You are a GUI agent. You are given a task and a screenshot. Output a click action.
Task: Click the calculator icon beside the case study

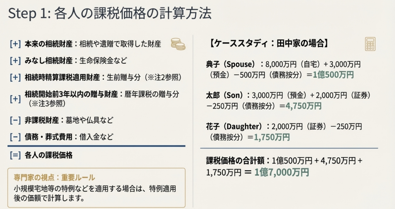click(x=370, y=44)
